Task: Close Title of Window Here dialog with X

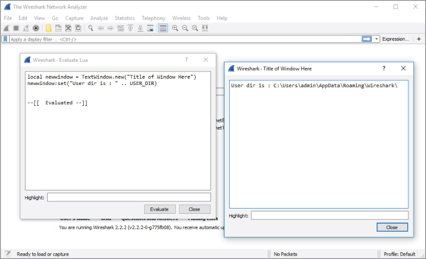Action: pyautogui.click(x=403, y=68)
